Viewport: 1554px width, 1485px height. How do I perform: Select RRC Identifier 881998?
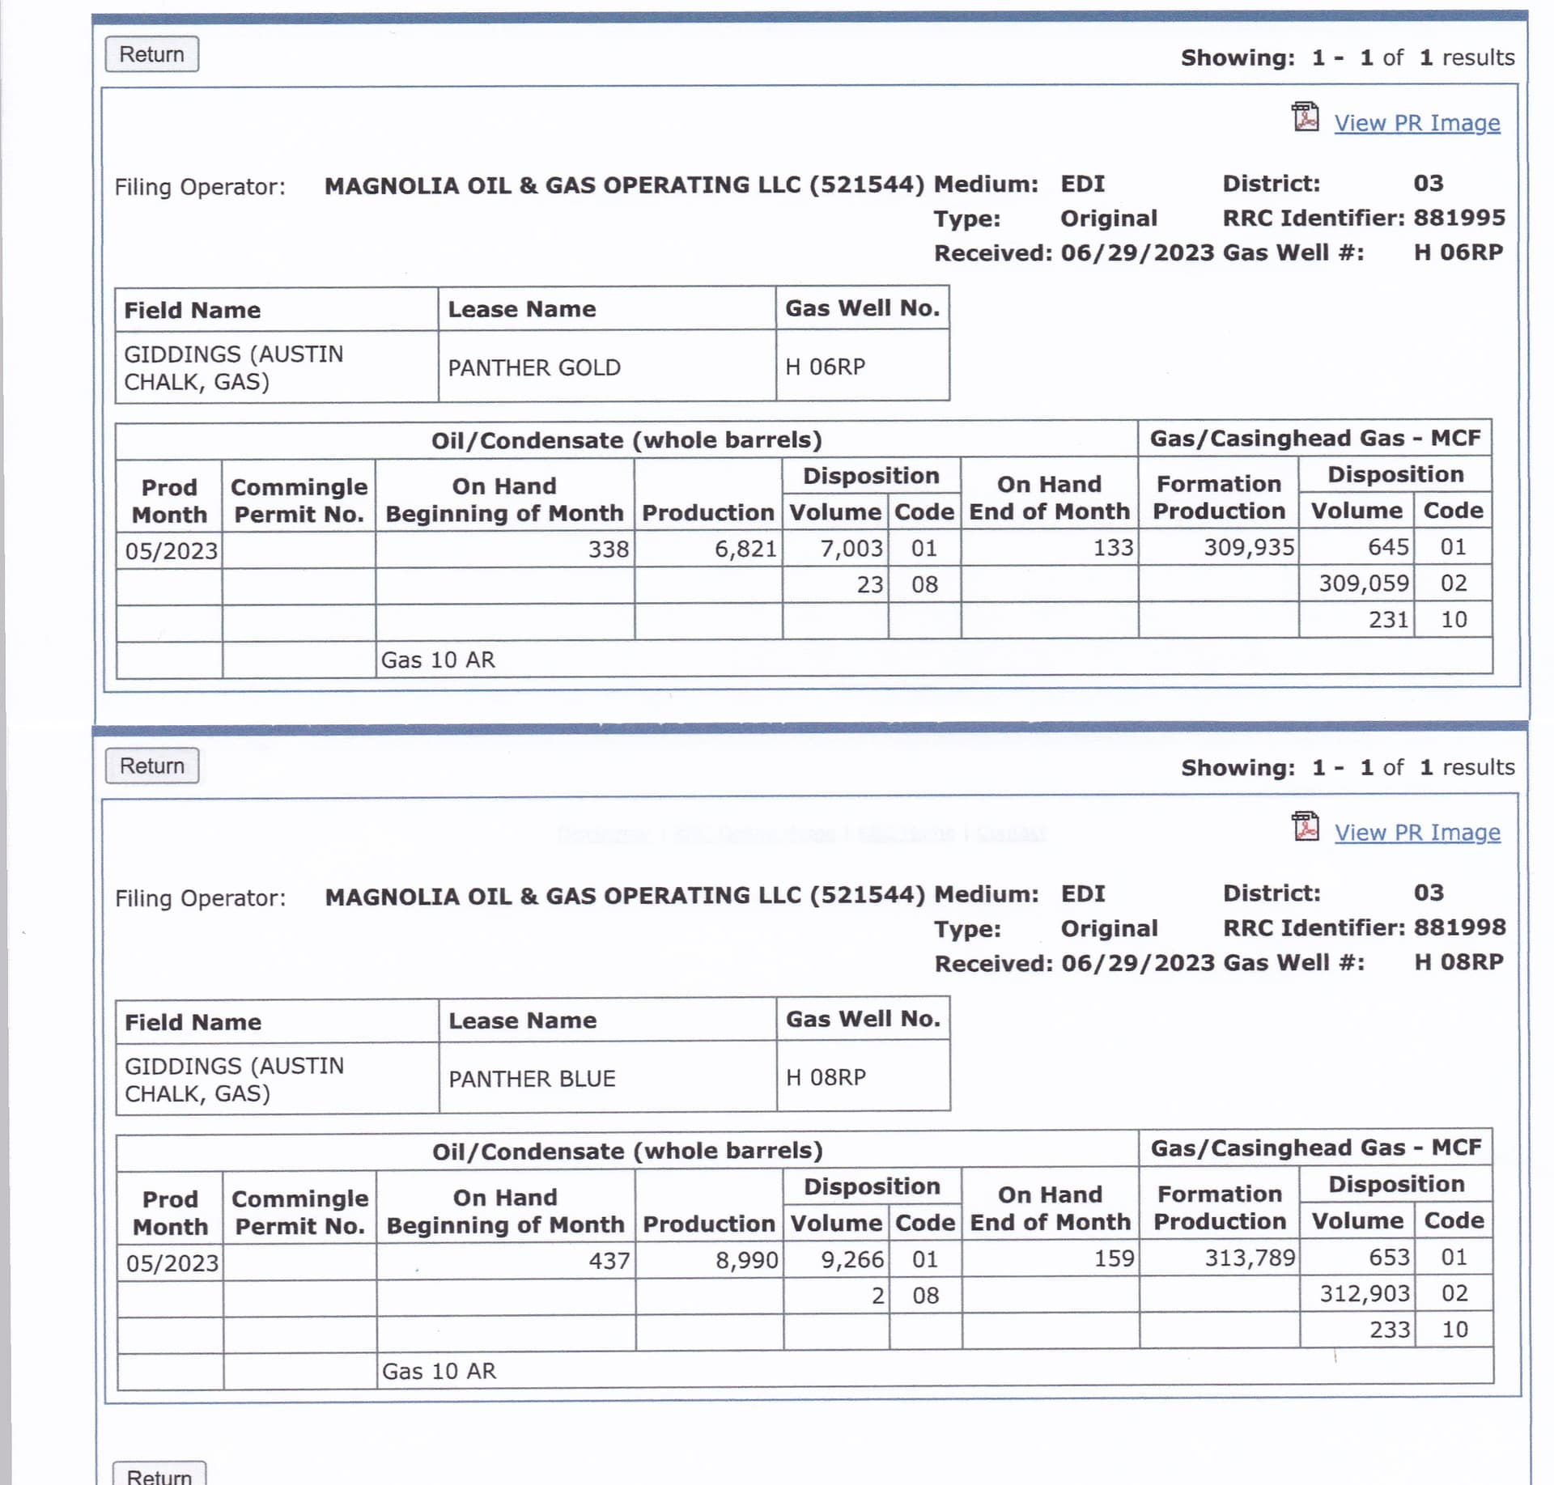click(1459, 927)
